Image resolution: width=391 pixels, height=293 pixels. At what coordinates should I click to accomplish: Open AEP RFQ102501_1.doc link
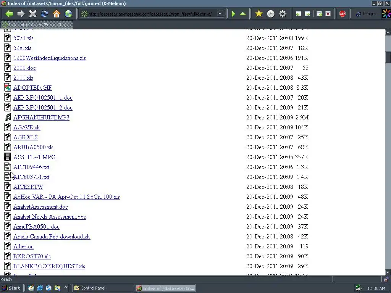(x=43, y=98)
